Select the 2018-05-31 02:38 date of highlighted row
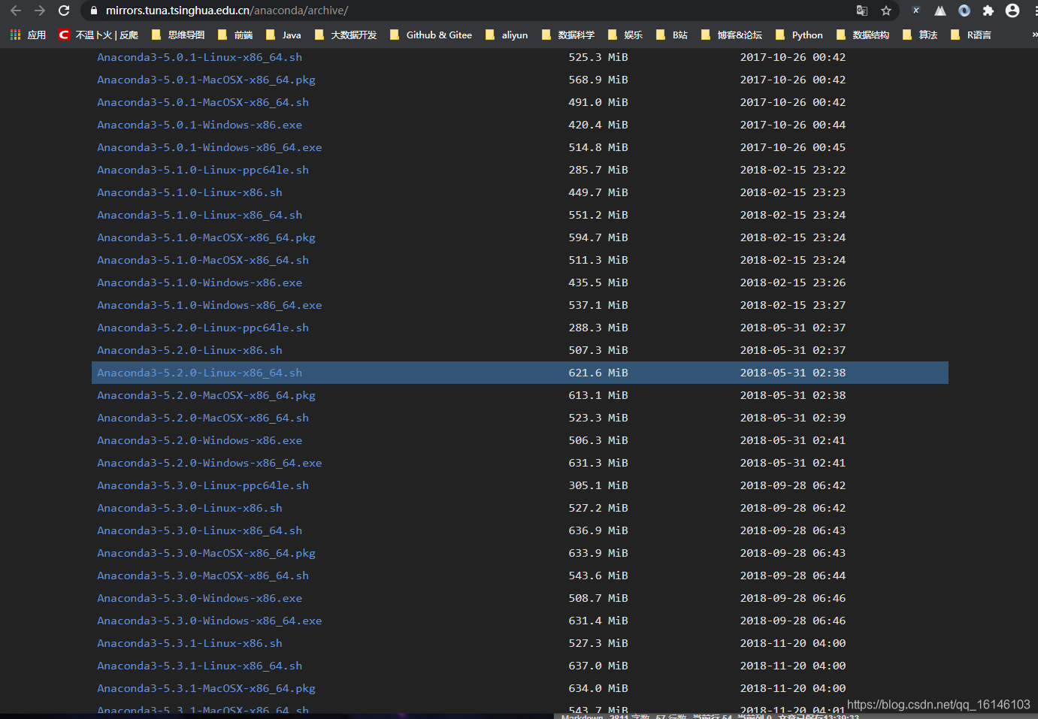Image resolution: width=1038 pixels, height=719 pixels. point(793,373)
